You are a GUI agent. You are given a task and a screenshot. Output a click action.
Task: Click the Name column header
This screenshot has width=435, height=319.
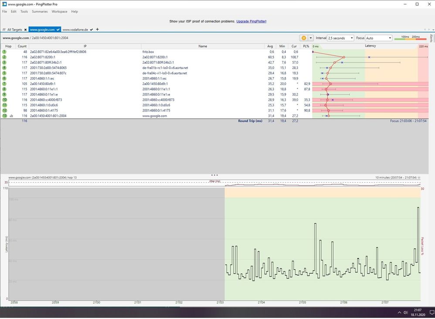[203, 46]
